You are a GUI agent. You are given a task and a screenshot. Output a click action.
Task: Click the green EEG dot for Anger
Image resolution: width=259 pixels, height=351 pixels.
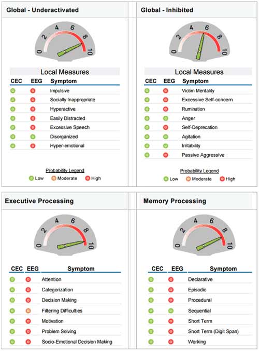(165, 118)
